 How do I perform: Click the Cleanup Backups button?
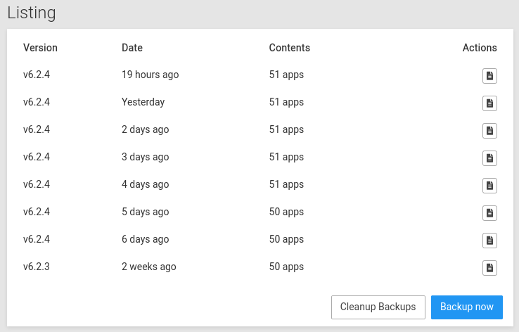[378, 307]
